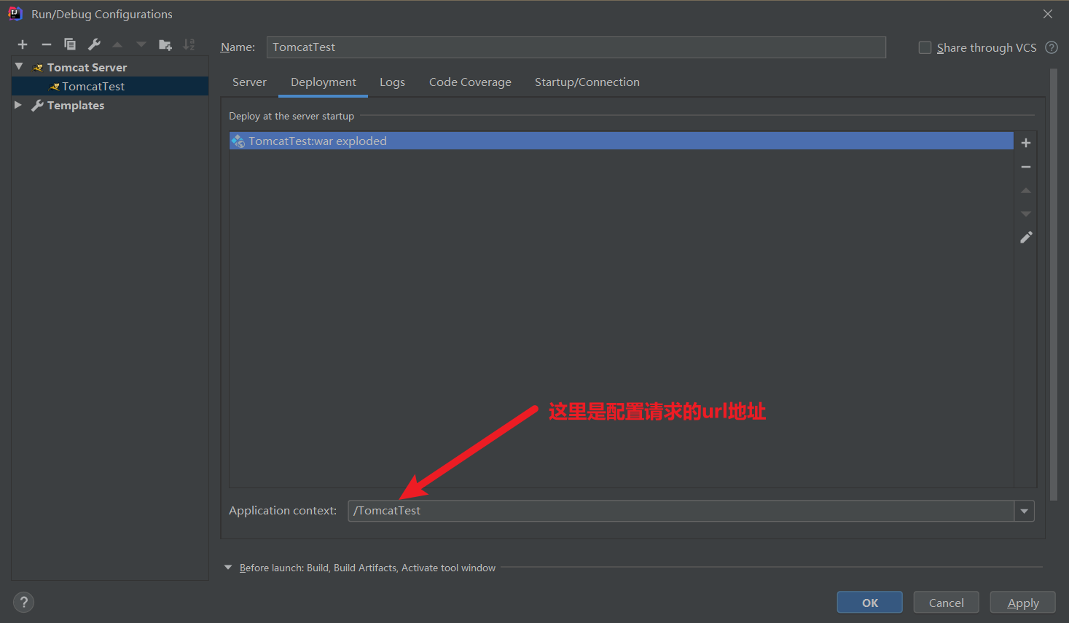Sort configurations alphabetically icon
Viewport: 1069px width, 623px height.
pos(189,44)
